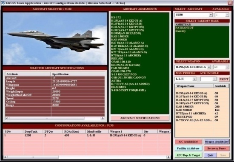Screen dimensions: 234x162
Task: Select R73E(AA-11 ARCHER) in armaments list
Action: pos(126,56)
